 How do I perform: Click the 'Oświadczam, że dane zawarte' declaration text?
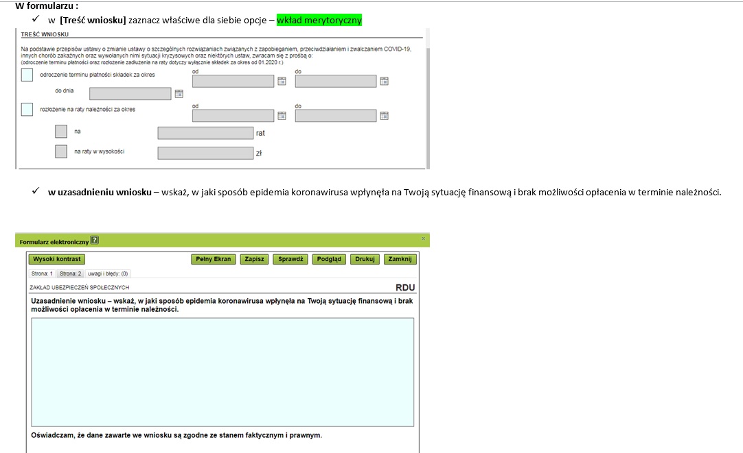176,435
